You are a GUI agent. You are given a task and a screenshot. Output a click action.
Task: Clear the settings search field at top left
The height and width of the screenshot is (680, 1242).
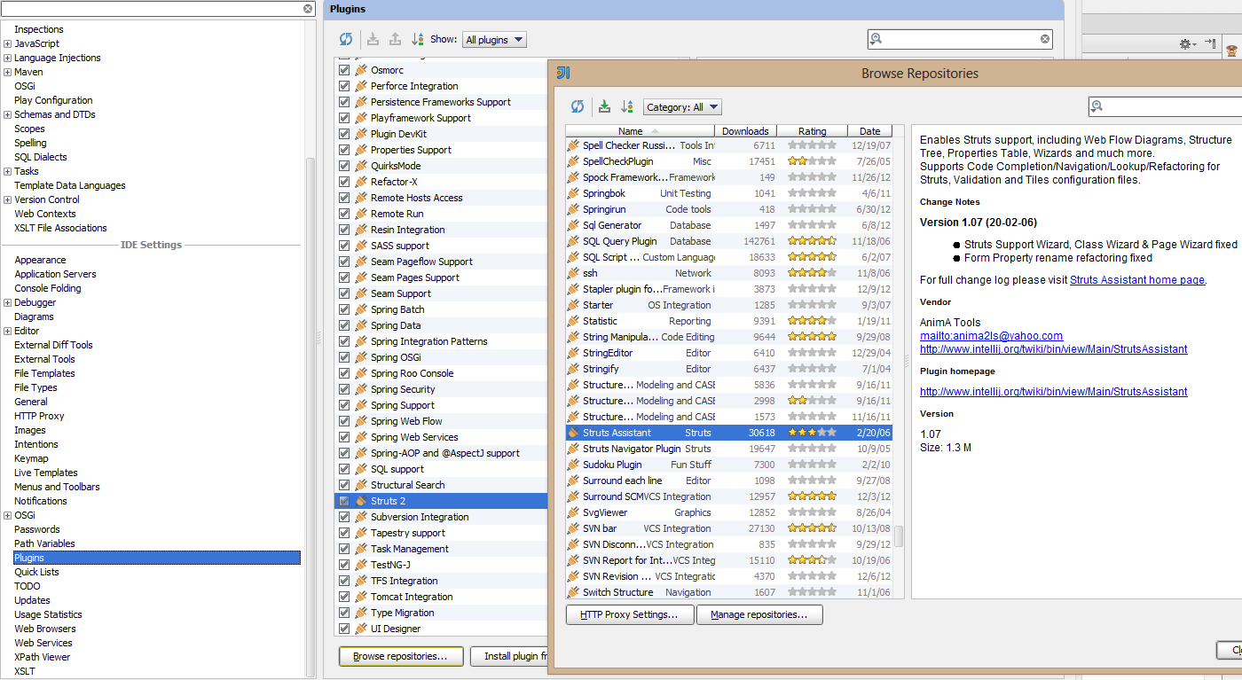pos(308,9)
